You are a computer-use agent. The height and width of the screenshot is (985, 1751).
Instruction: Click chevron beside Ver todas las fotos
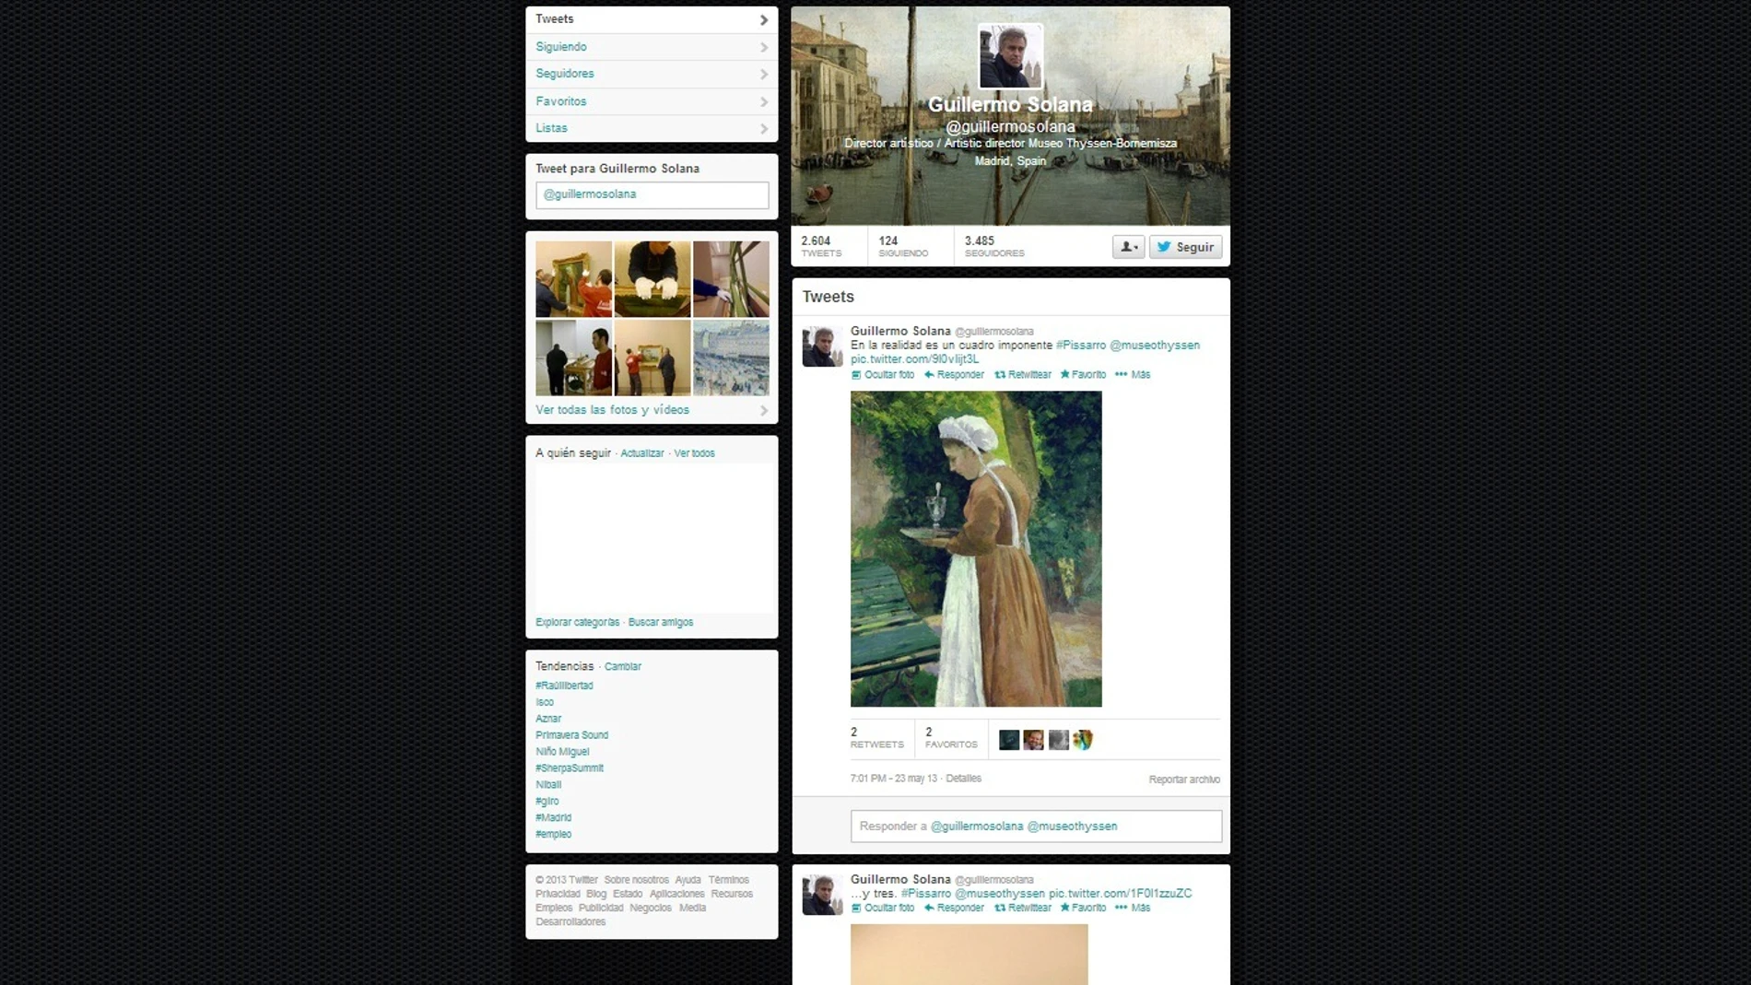764,410
